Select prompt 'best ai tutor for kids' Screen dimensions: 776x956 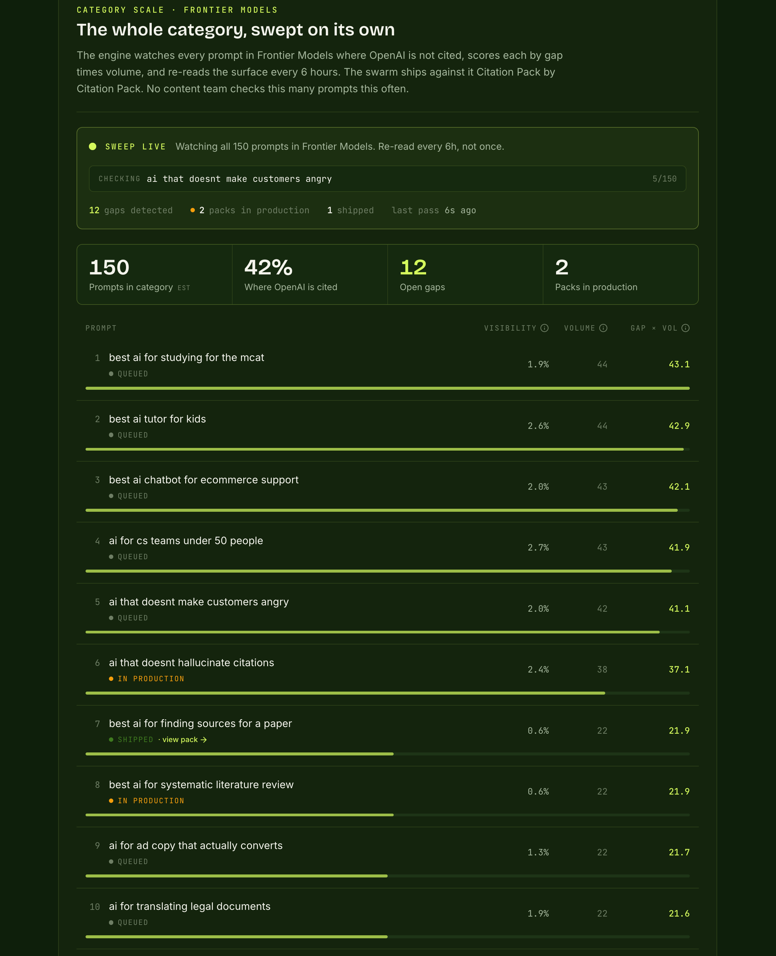tap(157, 419)
